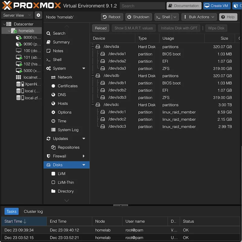Open the Repositories page under Updates
242x242 pixels.
(x=68, y=147)
